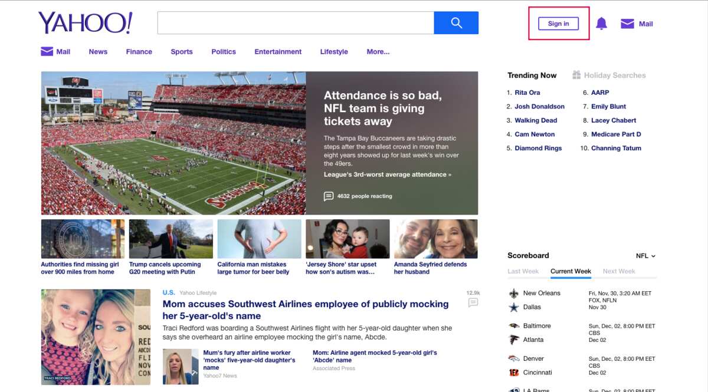Select the Current Week scoreboard tab
The height and width of the screenshot is (392, 708).
coord(571,271)
